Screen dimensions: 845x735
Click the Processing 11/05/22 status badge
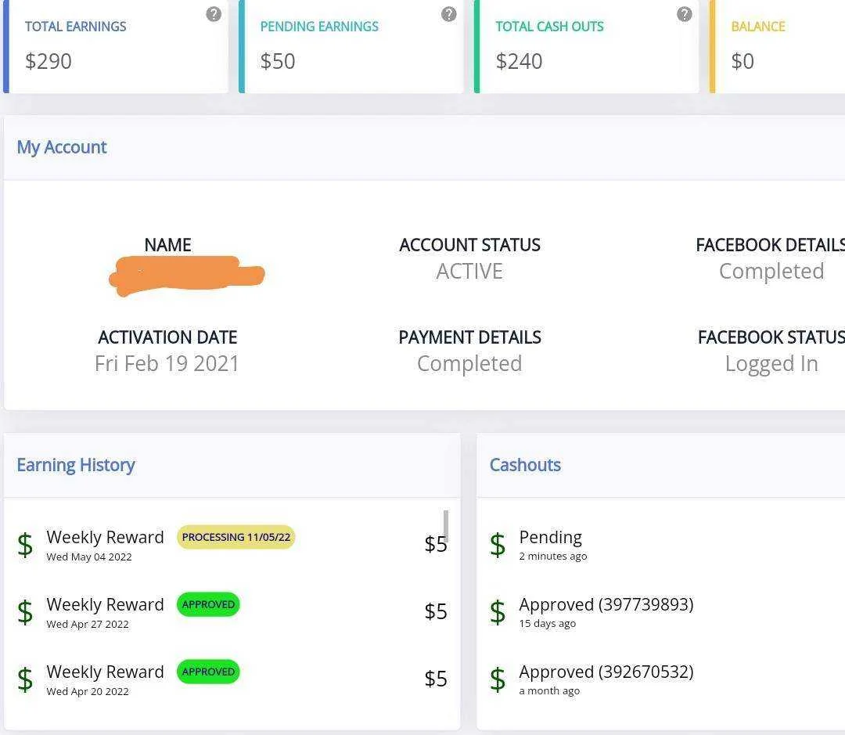(x=236, y=537)
